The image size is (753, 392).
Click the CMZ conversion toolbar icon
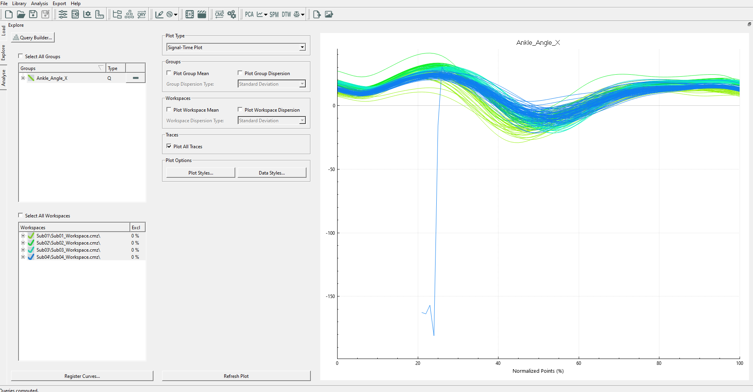tap(219, 15)
